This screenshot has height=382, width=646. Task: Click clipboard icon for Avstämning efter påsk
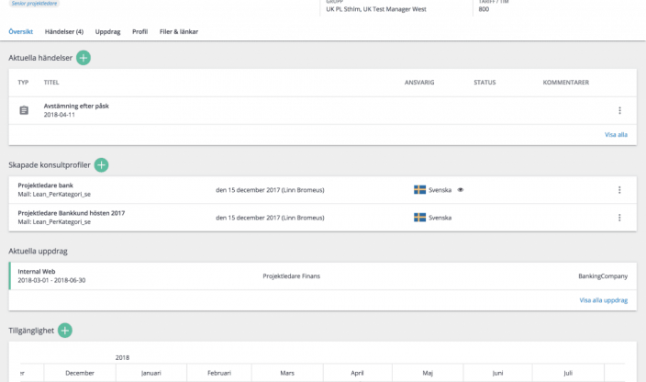point(24,110)
